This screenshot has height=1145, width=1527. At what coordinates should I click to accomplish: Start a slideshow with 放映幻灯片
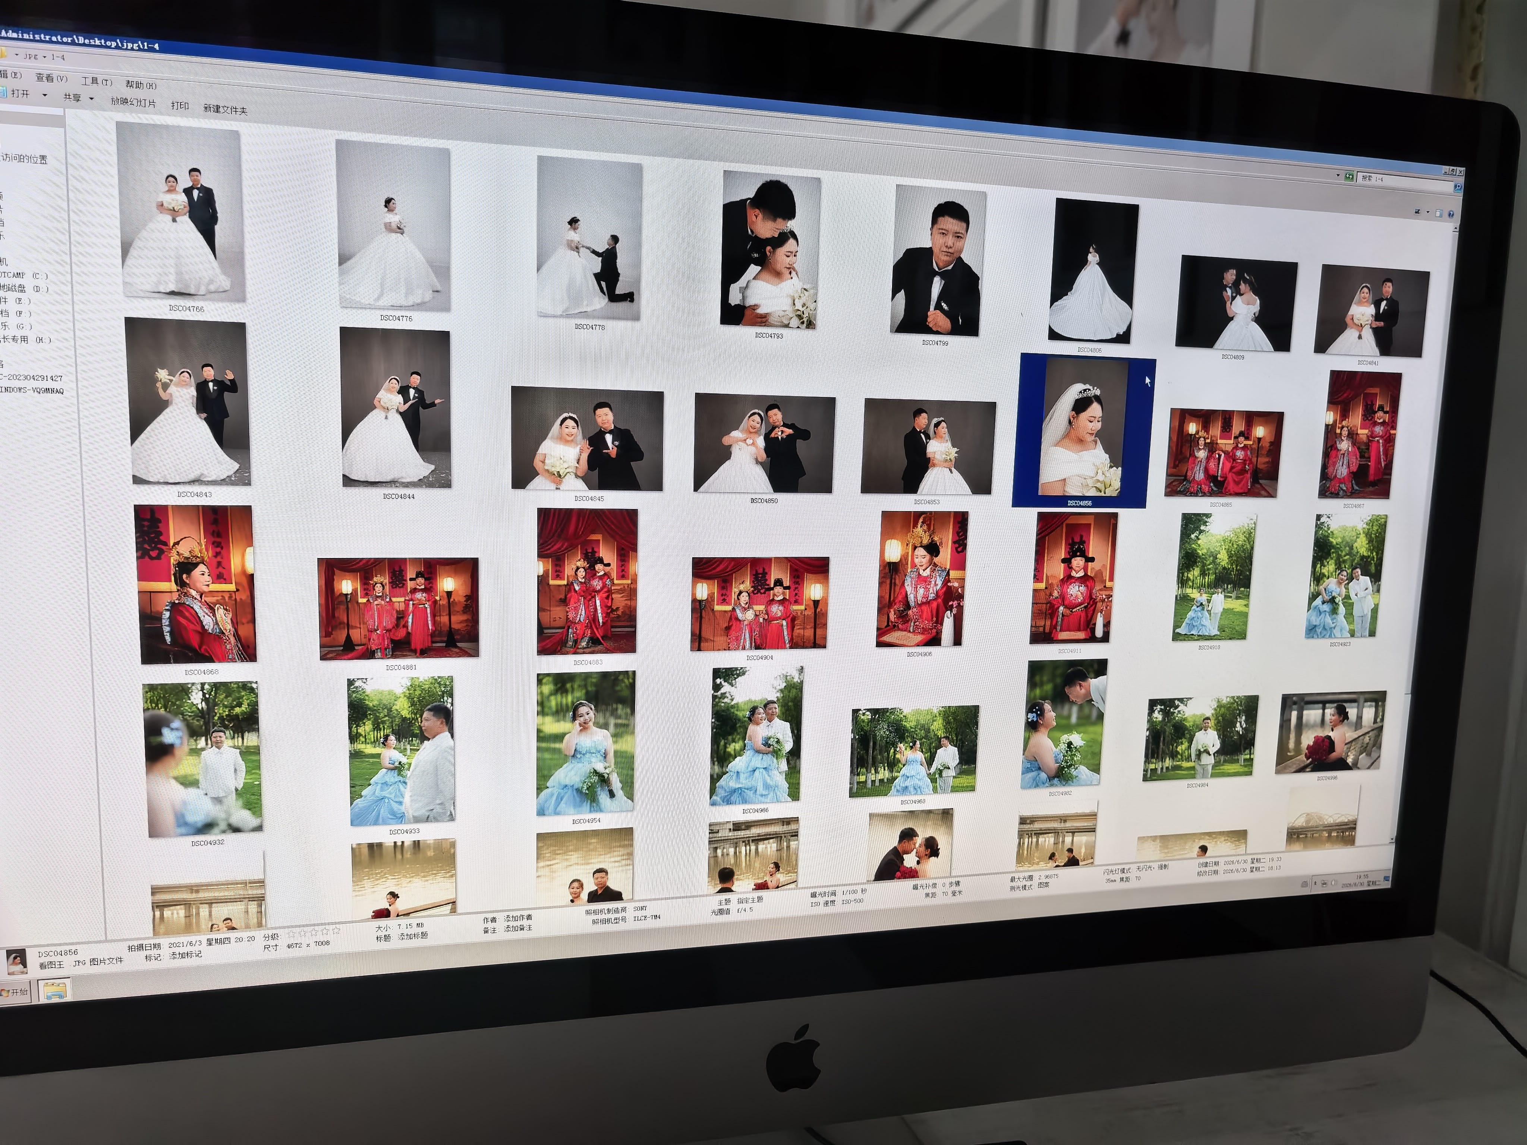133,102
